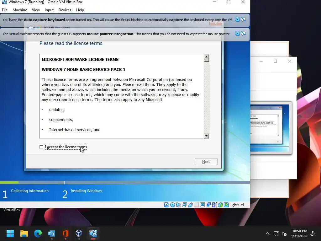The width and height of the screenshot is (321, 241).
Task: Open the Input menu
Action: [49, 10]
